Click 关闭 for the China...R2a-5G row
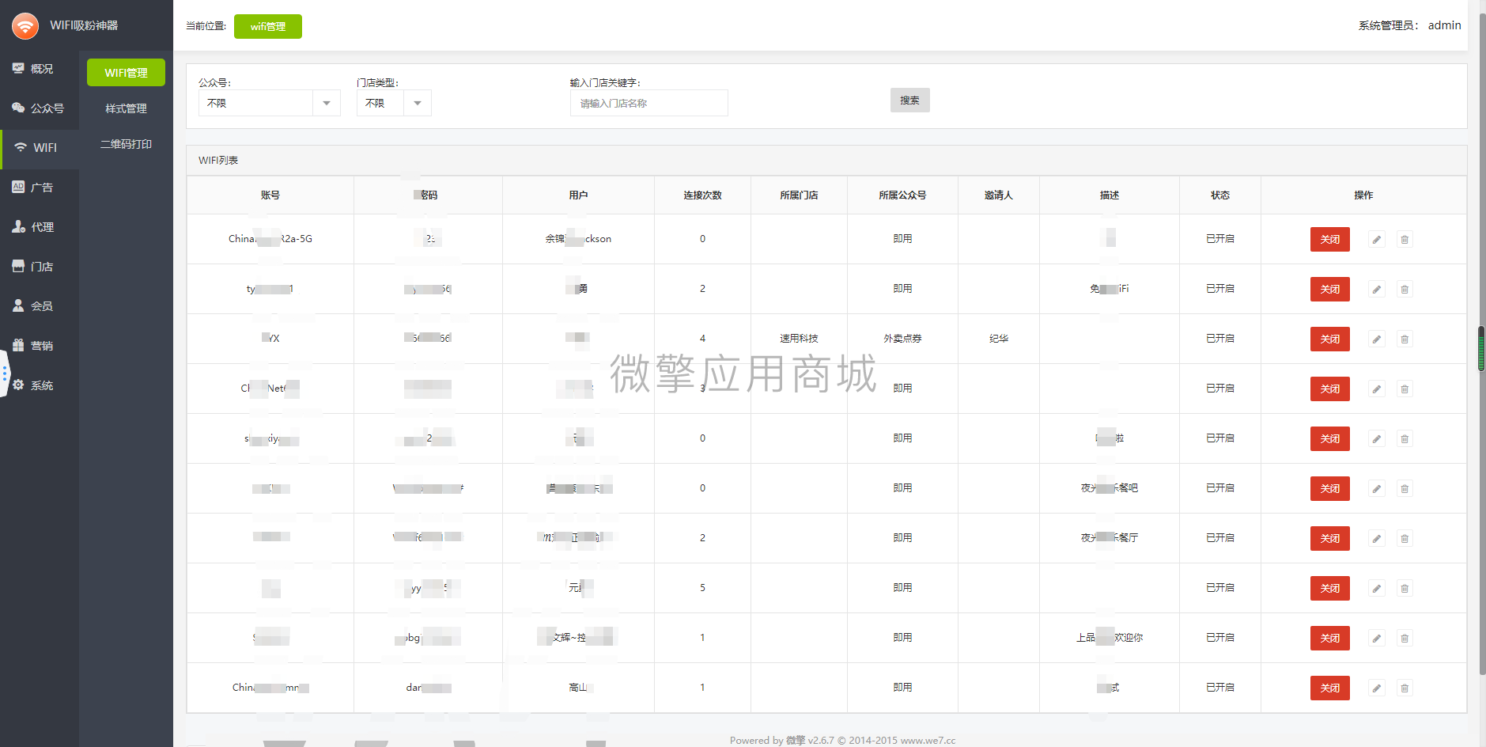1486x747 pixels. 1329,239
